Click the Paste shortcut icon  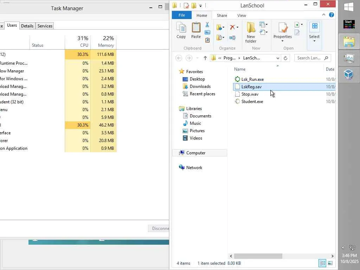click(207, 40)
